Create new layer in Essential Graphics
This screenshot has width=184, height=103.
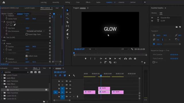point(180,27)
